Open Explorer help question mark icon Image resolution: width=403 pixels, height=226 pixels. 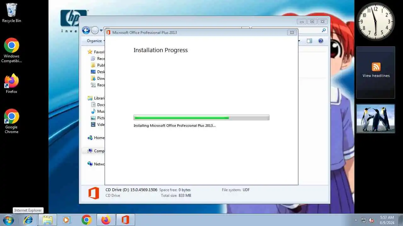321,41
